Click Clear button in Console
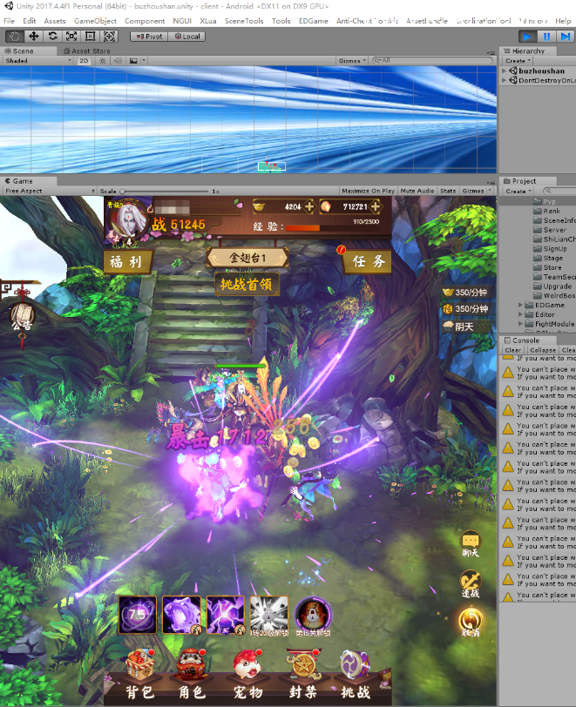Image resolution: width=576 pixels, height=707 pixels. coord(512,350)
